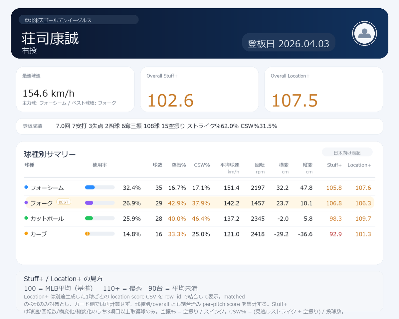Toggle the 日本向け表記 display mode

click(347, 152)
